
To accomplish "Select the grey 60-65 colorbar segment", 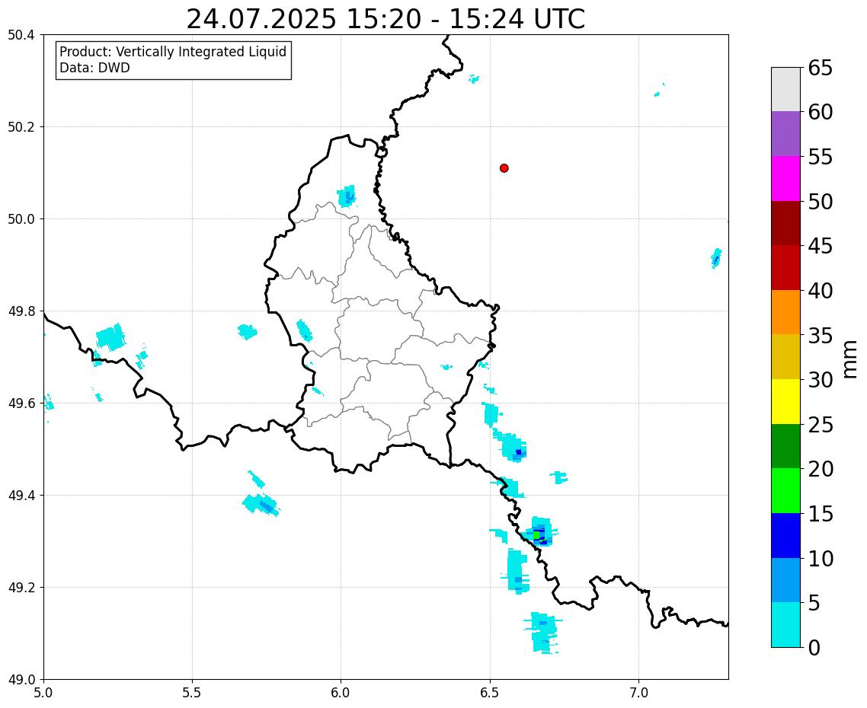I will [x=785, y=90].
